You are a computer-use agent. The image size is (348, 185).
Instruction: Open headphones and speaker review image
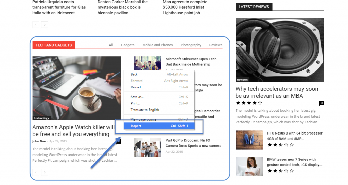point(280,50)
